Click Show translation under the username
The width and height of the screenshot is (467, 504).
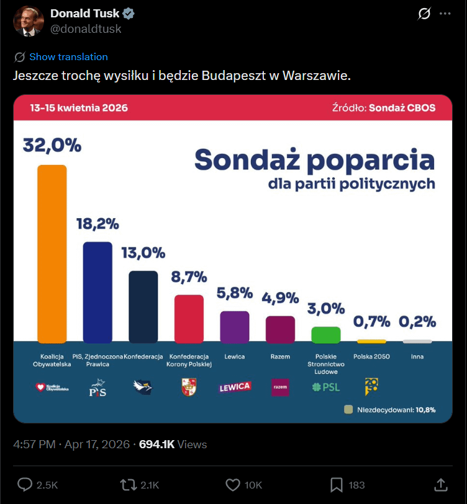click(68, 56)
